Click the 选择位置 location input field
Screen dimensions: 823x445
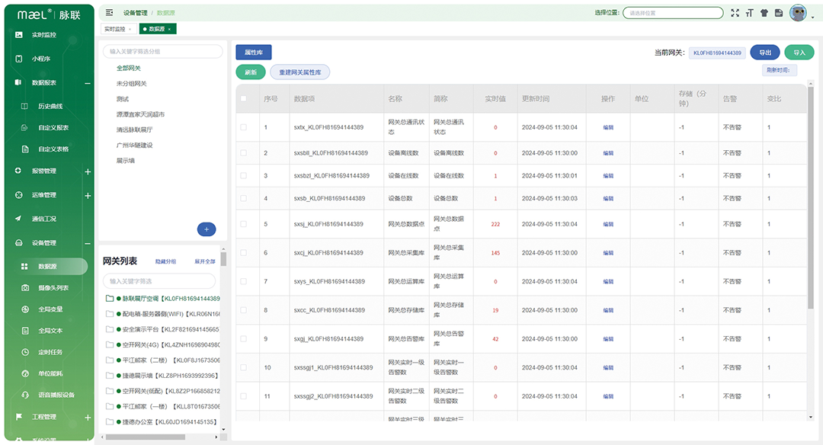[x=673, y=13]
